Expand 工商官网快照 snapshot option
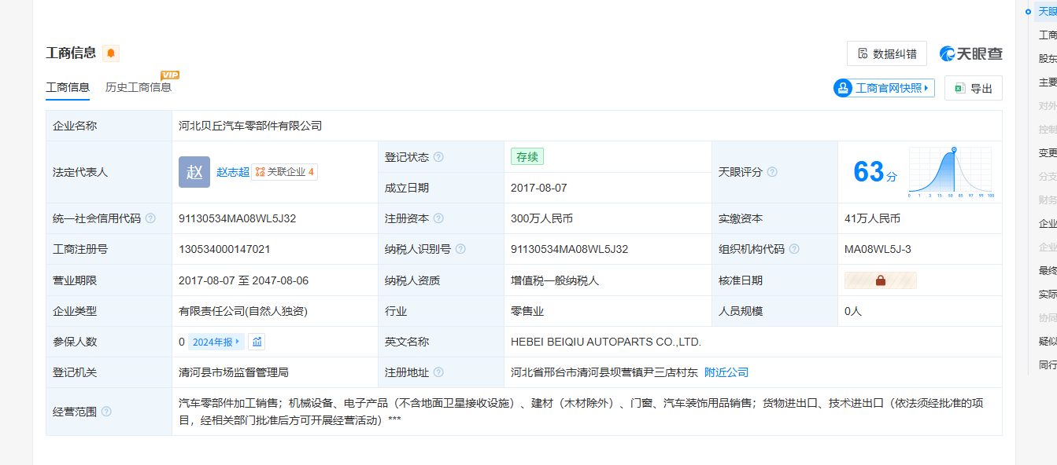The image size is (1057, 465). coord(884,88)
